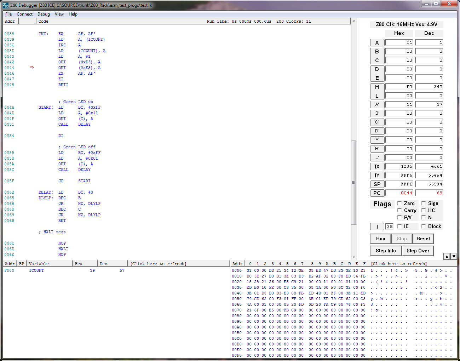The width and height of the screenshot is (460, 361).
Task: Toggle the Zero flag checkbox
Action: click(399, 203)
